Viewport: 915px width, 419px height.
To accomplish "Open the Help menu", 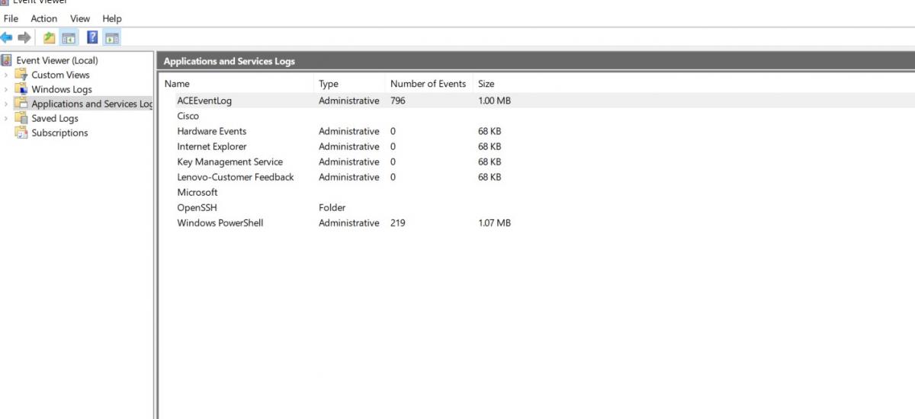I will click(x=112, y=18).
